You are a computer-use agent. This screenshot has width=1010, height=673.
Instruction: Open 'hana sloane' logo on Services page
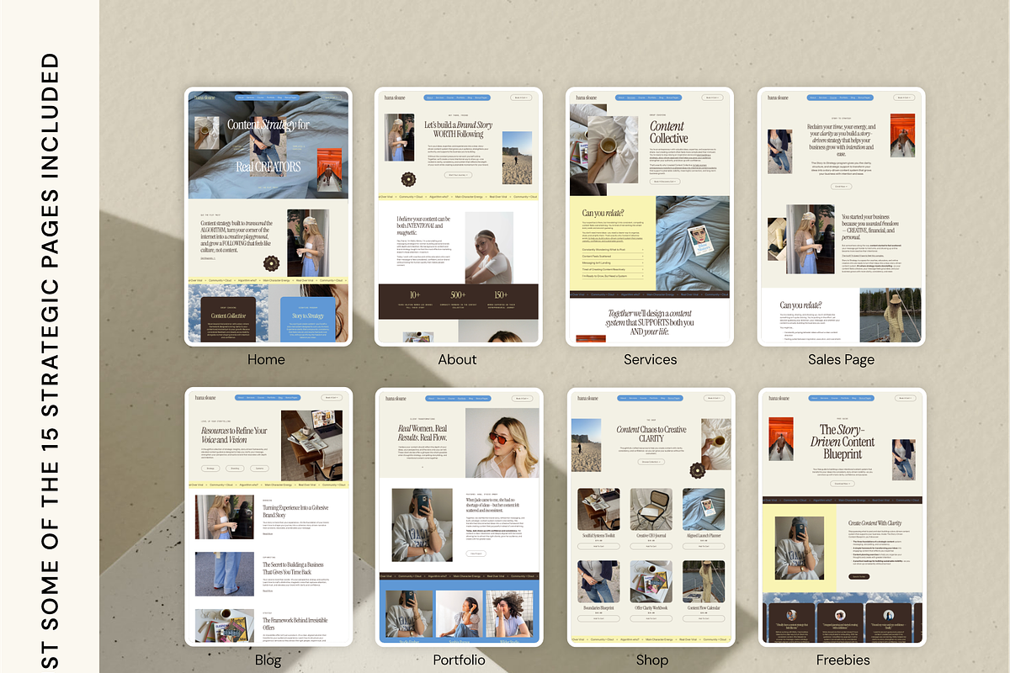pos(585,98)
